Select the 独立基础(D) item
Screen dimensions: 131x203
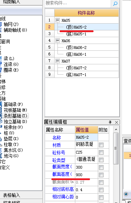click(15, 122)
